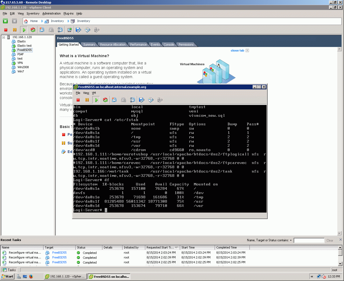Screen dimensions: 344x281
Task: Open the Inventory menu in the menu bar
Action: (x=33, y=13)
